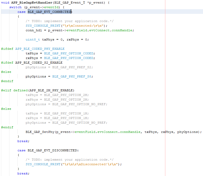Click the #elif defined(APP_BLE_2M_PHY_ENABLE) line
The image size is (203, 176).
point(38,90)
